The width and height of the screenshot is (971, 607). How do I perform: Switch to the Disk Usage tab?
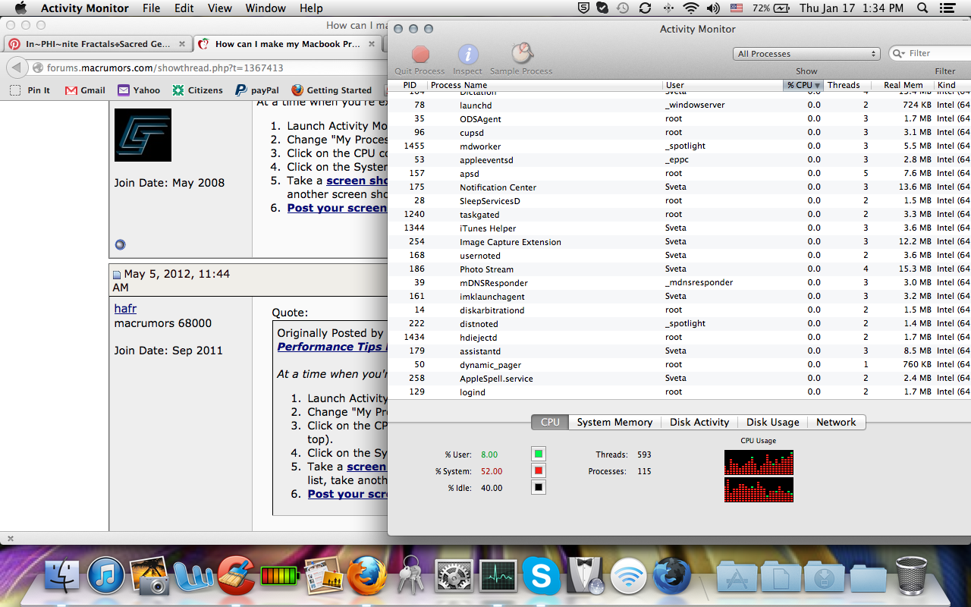point(772,422)
